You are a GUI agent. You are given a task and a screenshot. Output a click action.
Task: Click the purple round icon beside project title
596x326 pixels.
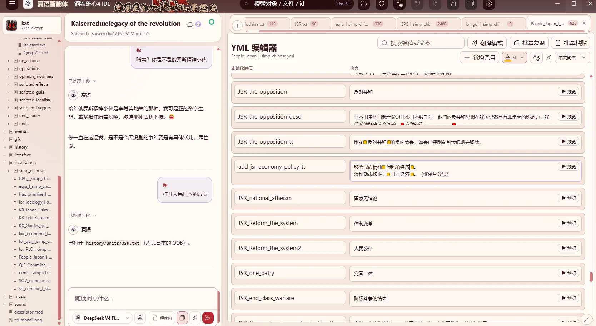[198, 24]
